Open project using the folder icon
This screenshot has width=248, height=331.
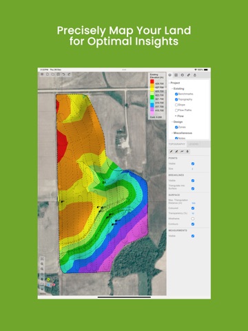pyautogui.click(x=53, y=74)
